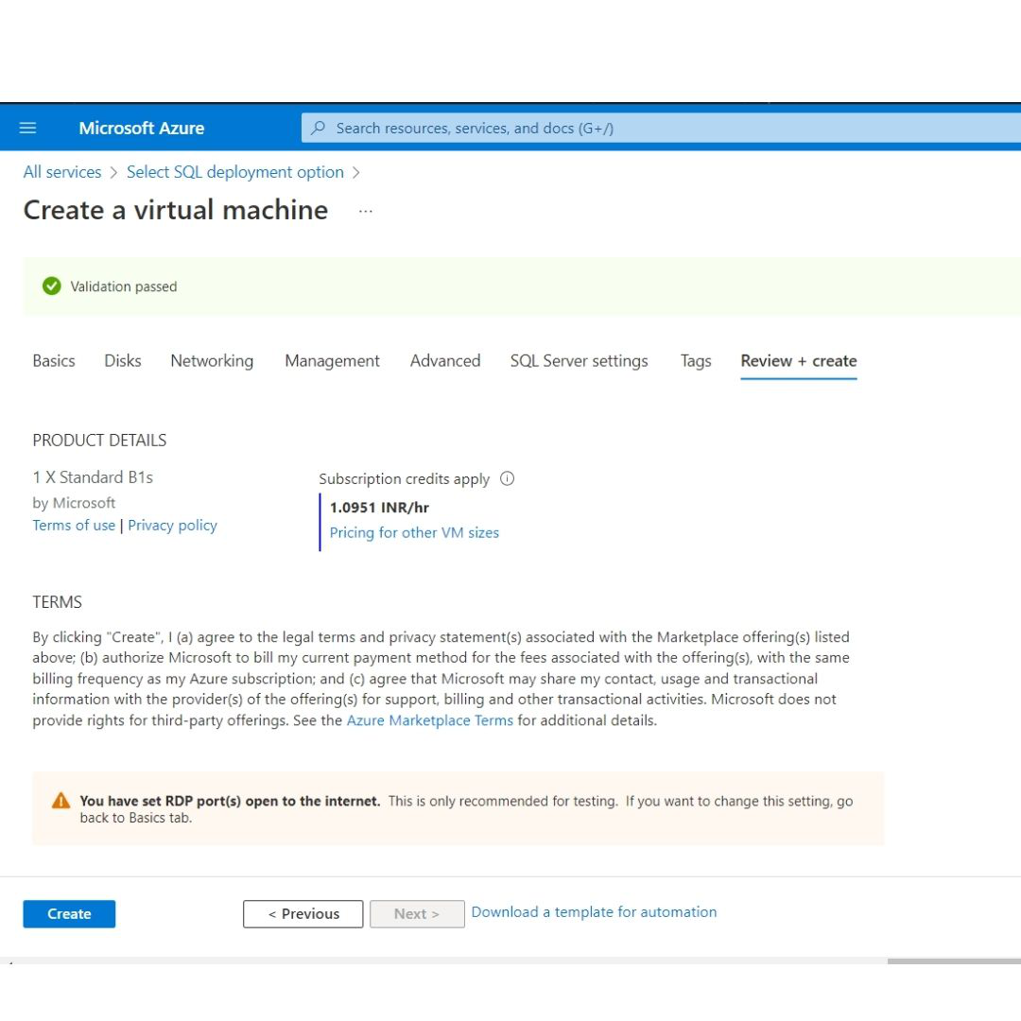
Task: Click the Validation passed message
Action: pyautogui.click(x=123, y=286)
